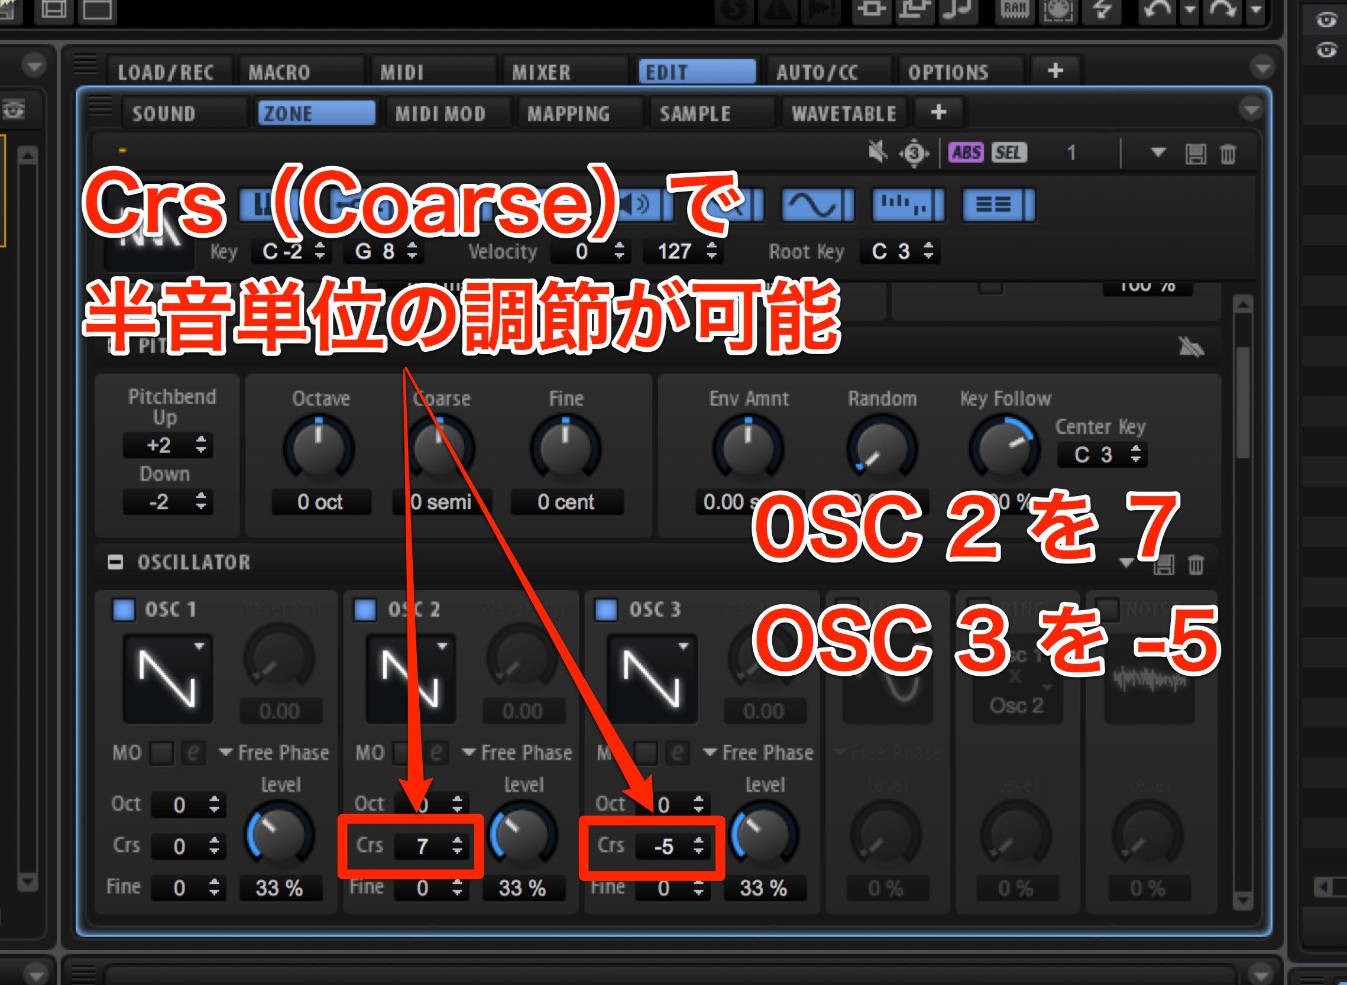
Task: Open the OSC 2 Free Phase dropdown
Action: pyautogui.click(x=517, y=753)
